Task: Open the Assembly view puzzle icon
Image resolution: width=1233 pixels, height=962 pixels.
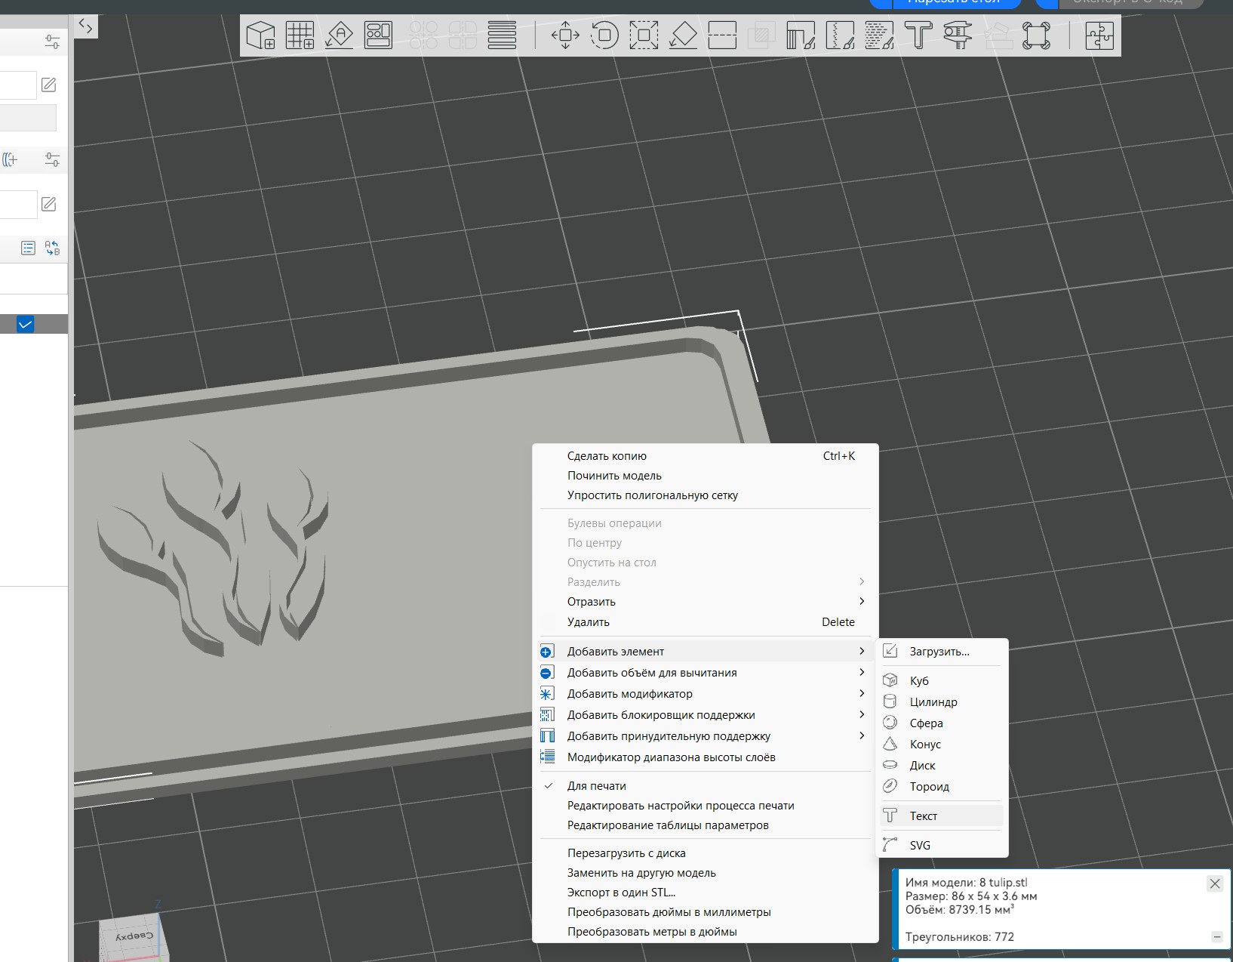Action: coord(1099,35)
